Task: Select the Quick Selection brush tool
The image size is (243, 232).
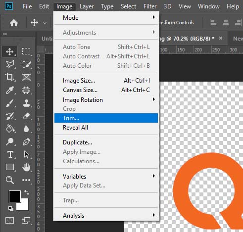Action: (26, 64)
